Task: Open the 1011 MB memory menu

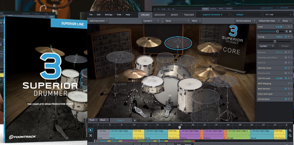Action: [x=277, y=15]
